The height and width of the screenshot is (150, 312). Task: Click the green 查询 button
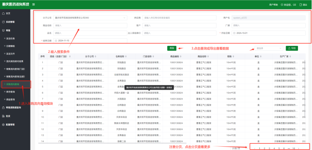172,48
